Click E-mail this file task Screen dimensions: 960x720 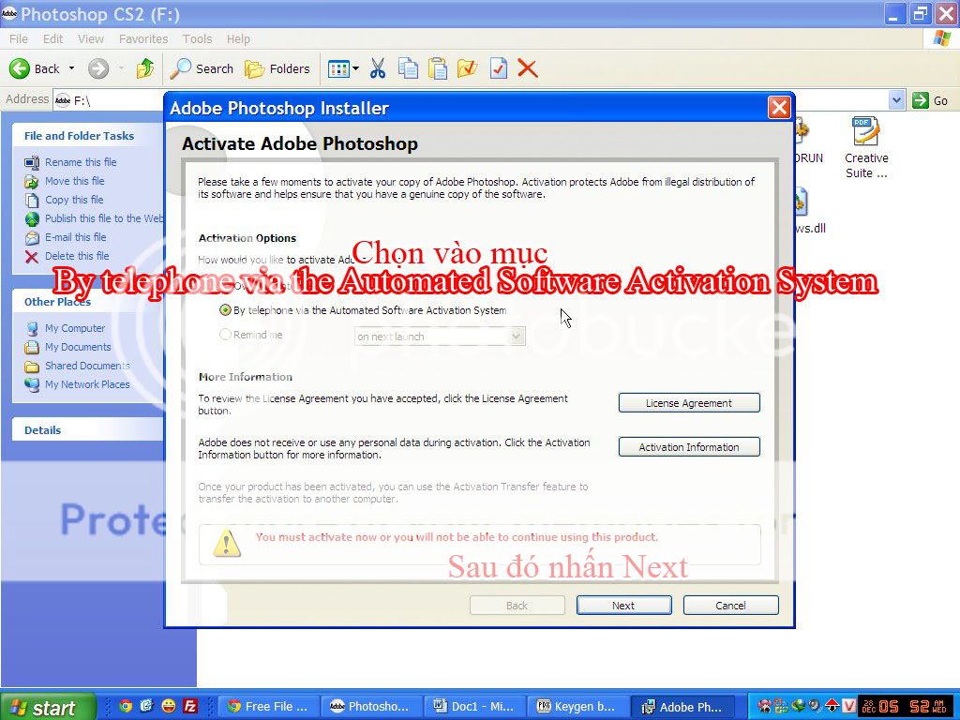(x=75, y=237)
